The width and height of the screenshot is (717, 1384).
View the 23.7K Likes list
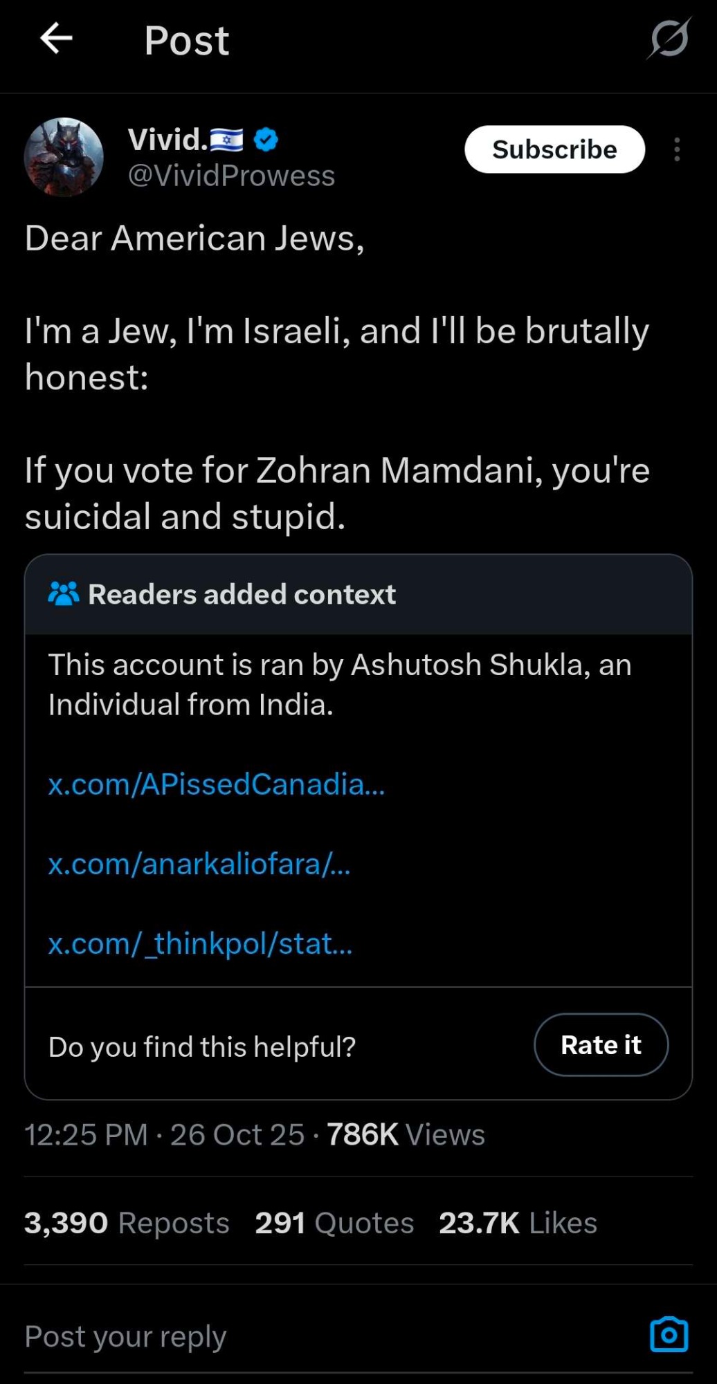518,1223
